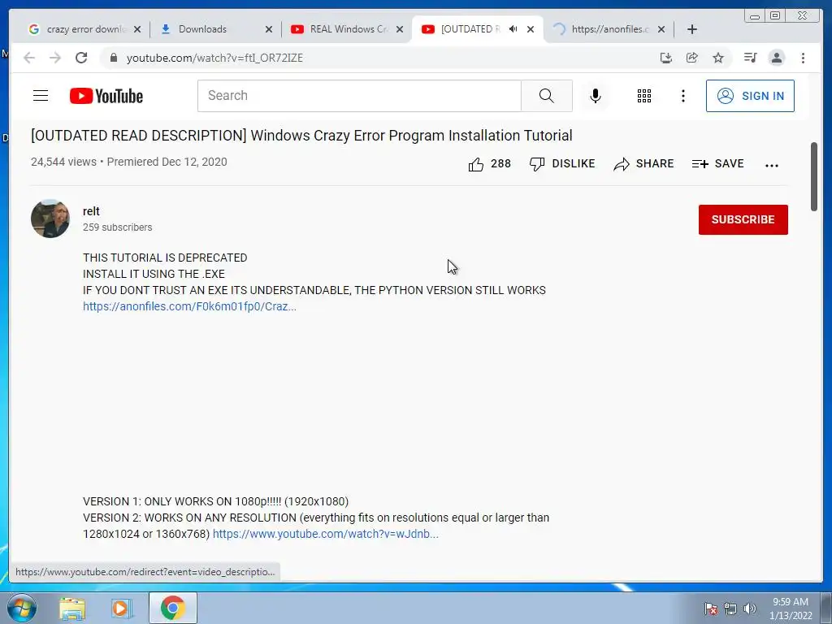Screen dimensions: 832x624
Task: Bookmark this page with star icon
Action: (718, 58)
